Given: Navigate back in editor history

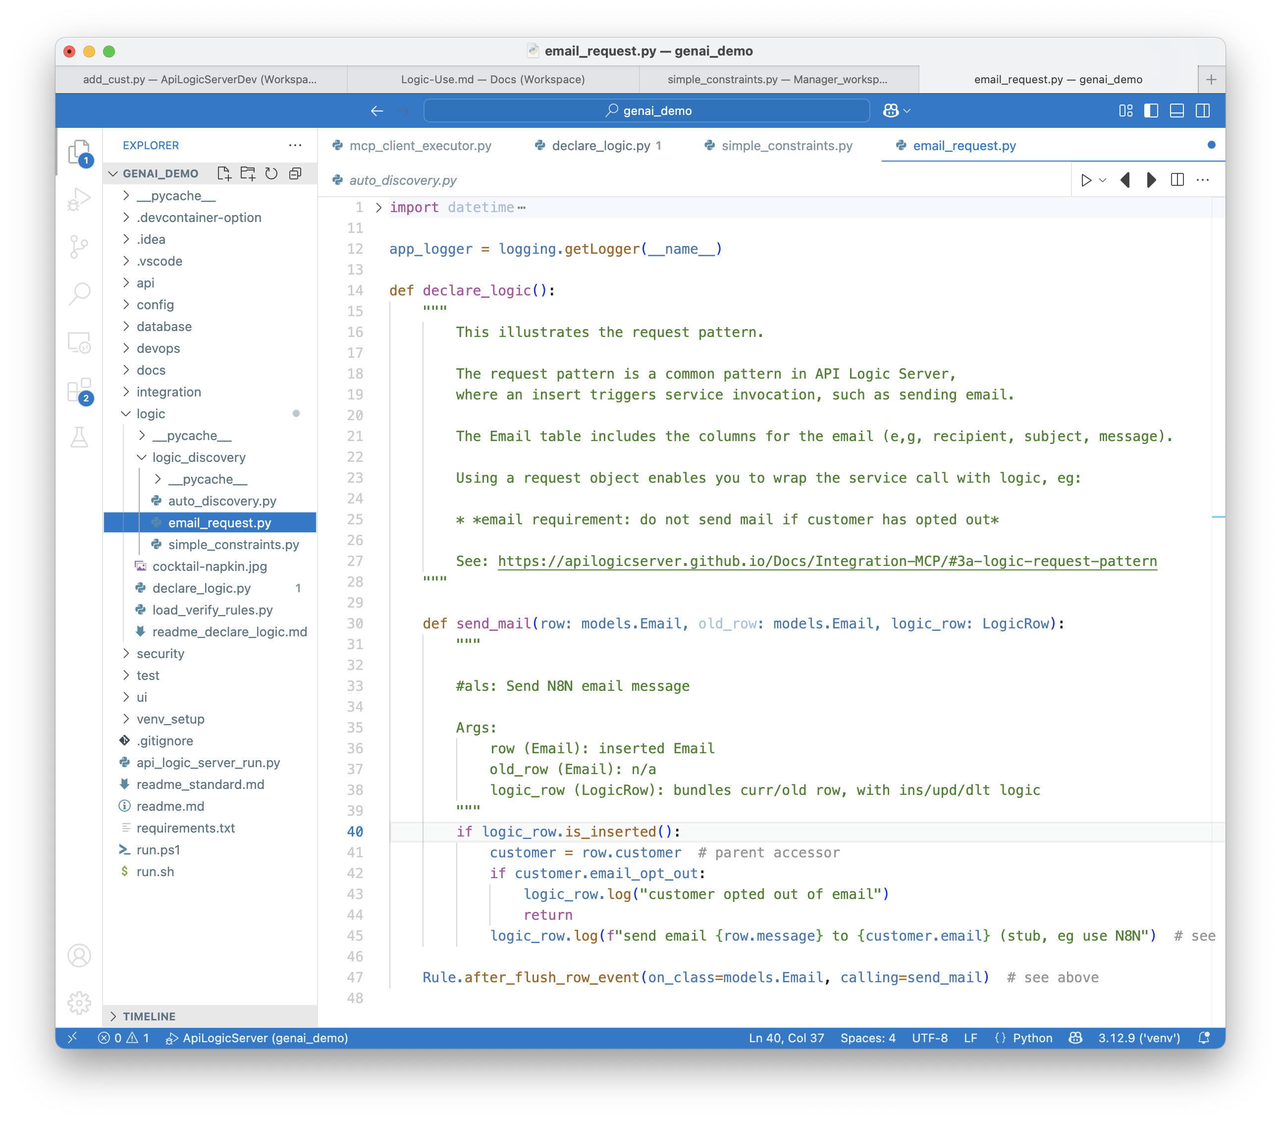Looking at the screenshot, I should 377,111.
